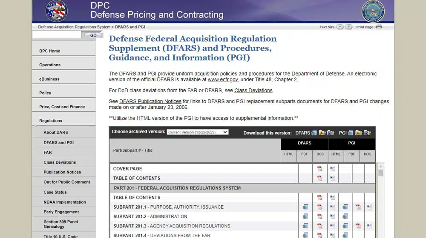Download the full DFARS HTML version icon
This screenshot has height=238, width=426.
tap(314, 133)
